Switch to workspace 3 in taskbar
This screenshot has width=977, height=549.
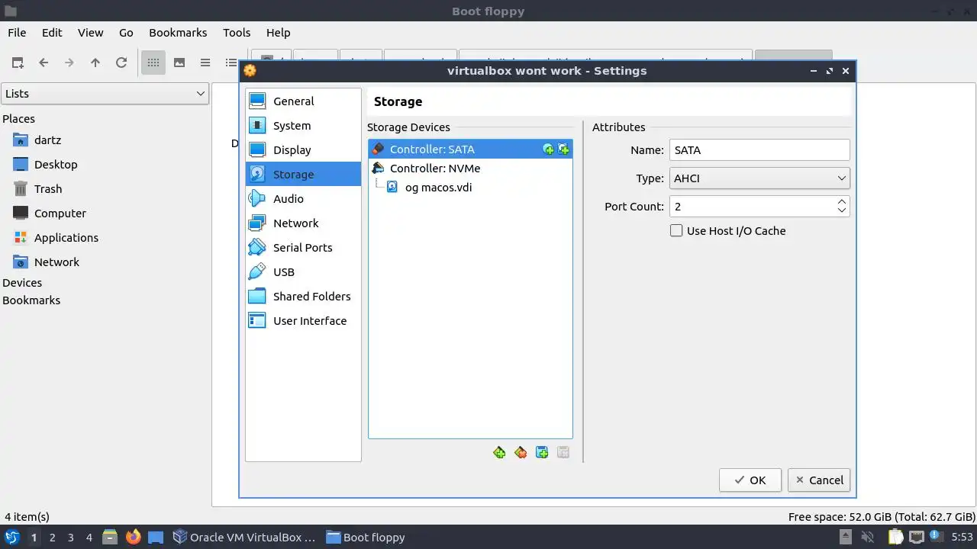[70, 538]
